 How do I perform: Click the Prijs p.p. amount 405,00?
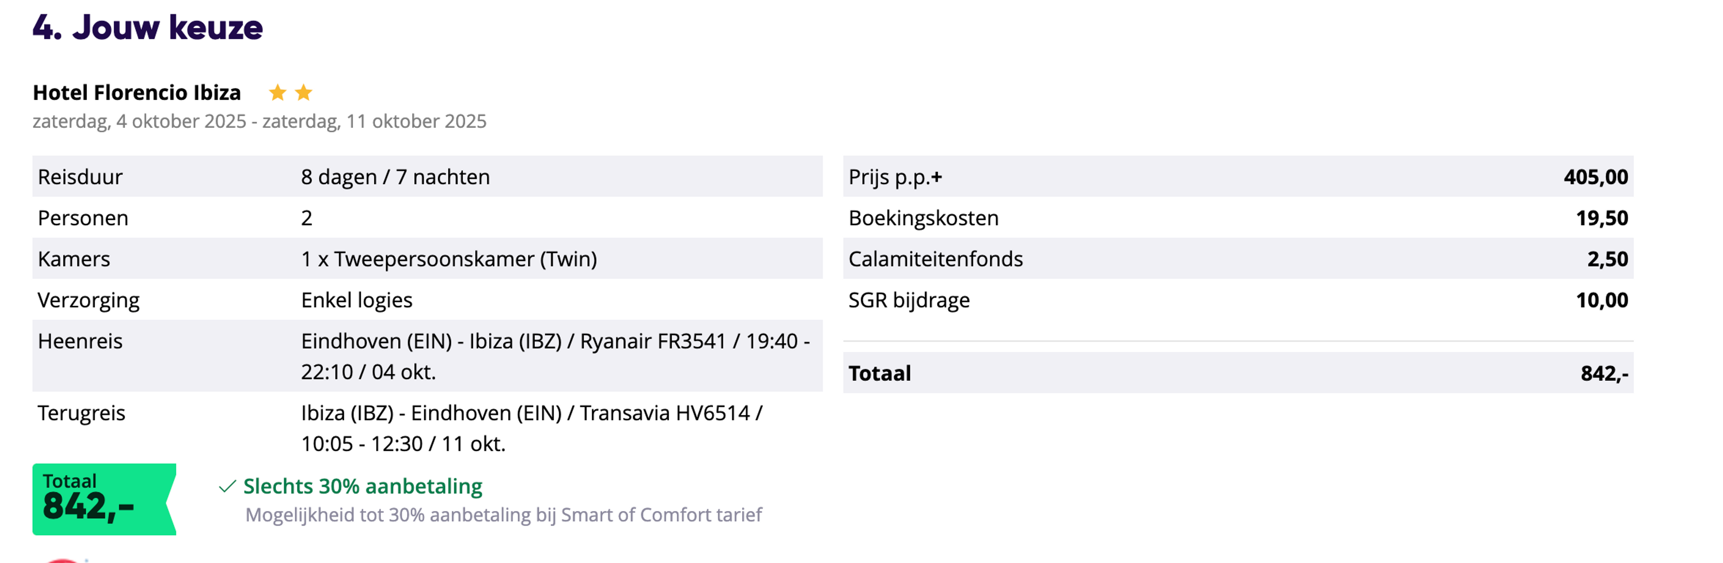click(x=1596, y=177)
